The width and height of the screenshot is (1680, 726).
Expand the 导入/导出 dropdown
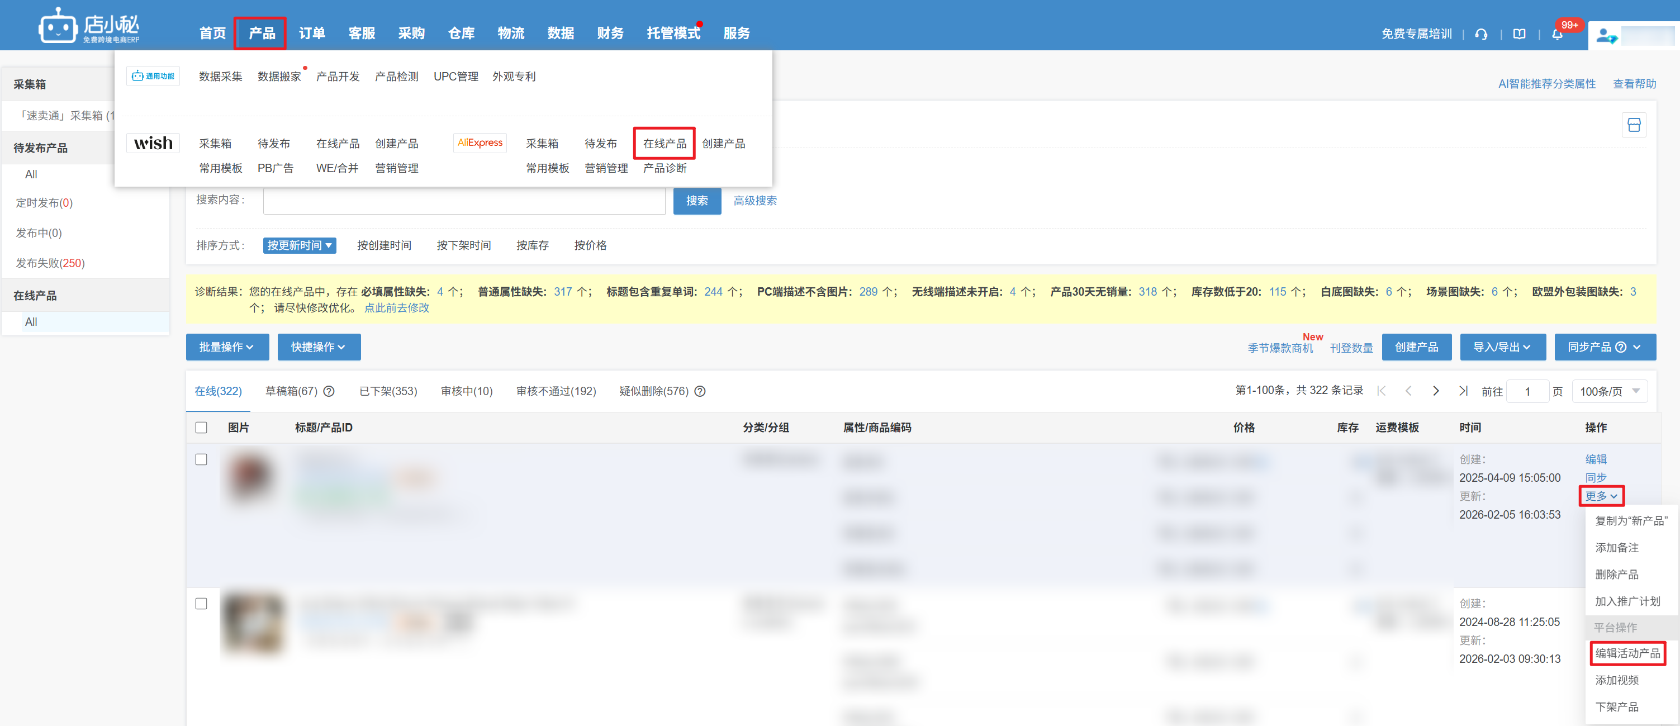coord(1502,347)
